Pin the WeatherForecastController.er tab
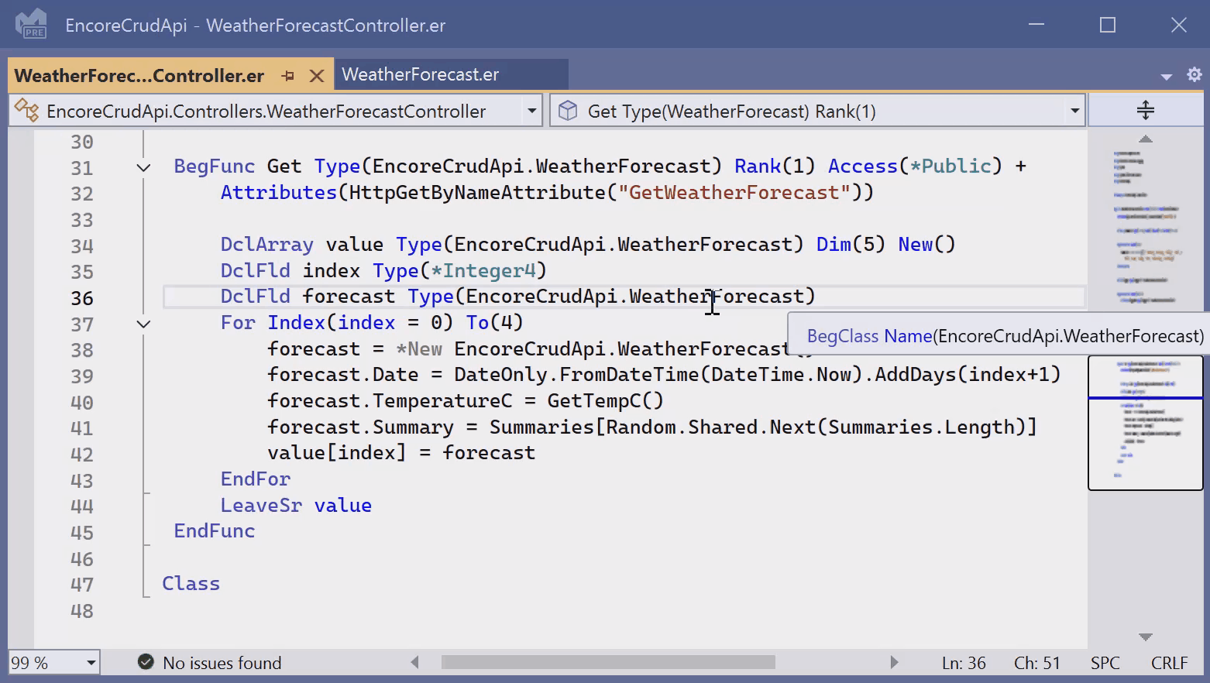Viewport: 1210px width, 683px height. tap(288, 76)
